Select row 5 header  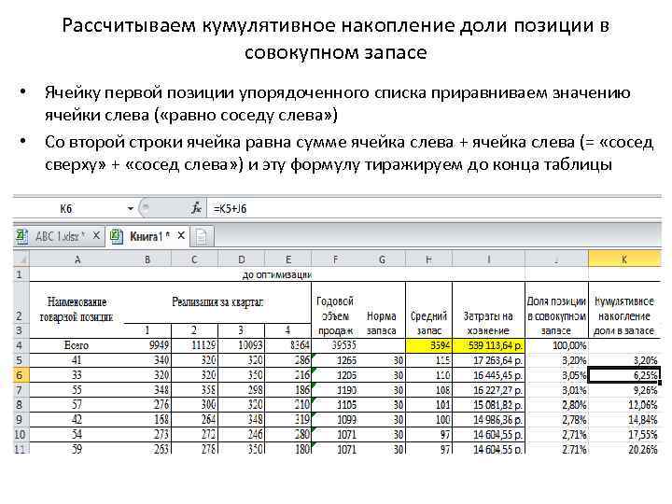(21, 360)
